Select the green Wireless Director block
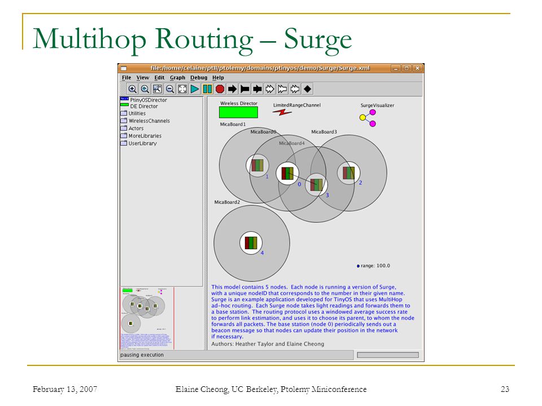Screen dimensions: 542x406 click(238, 113)
